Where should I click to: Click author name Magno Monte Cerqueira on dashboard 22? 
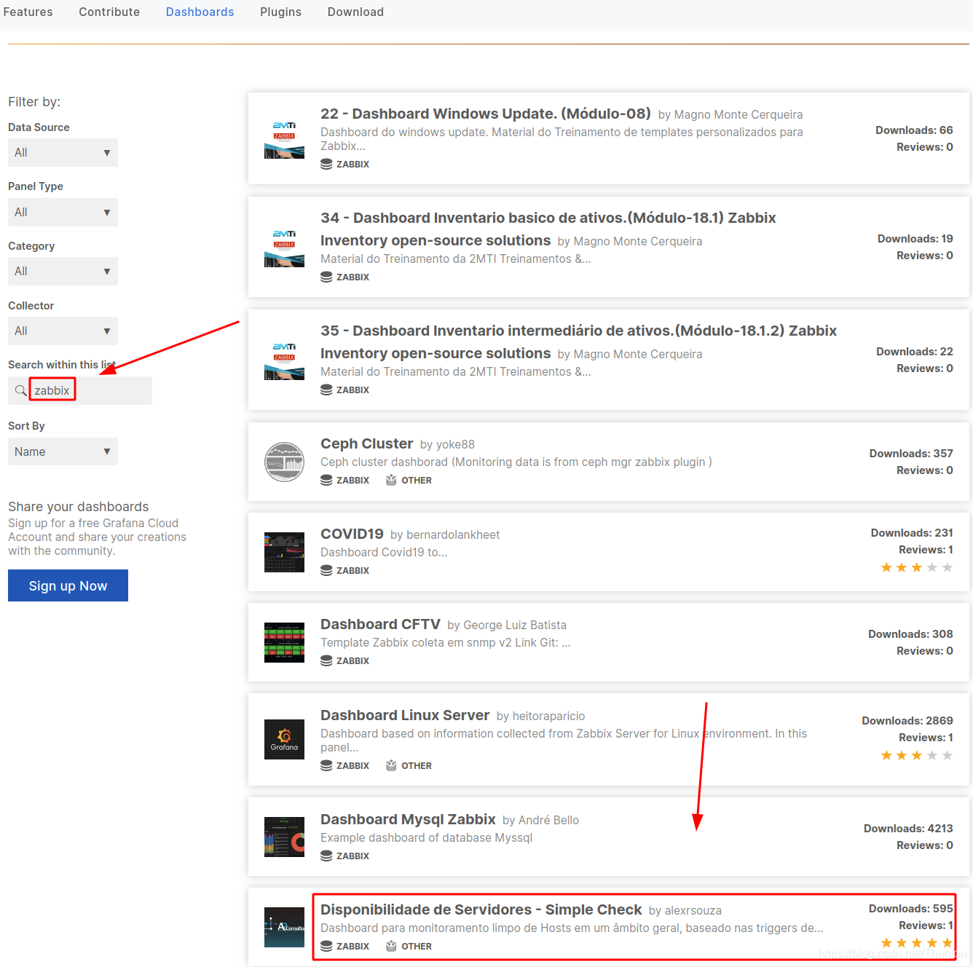738,114
